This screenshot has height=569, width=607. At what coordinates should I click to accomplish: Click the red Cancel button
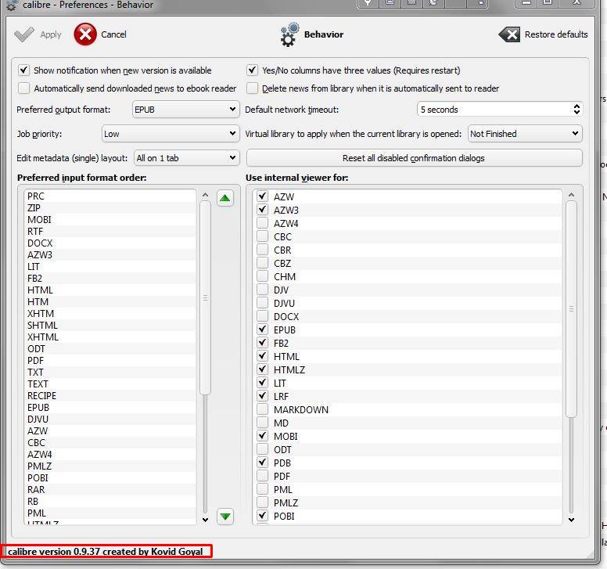coord(100,34)
